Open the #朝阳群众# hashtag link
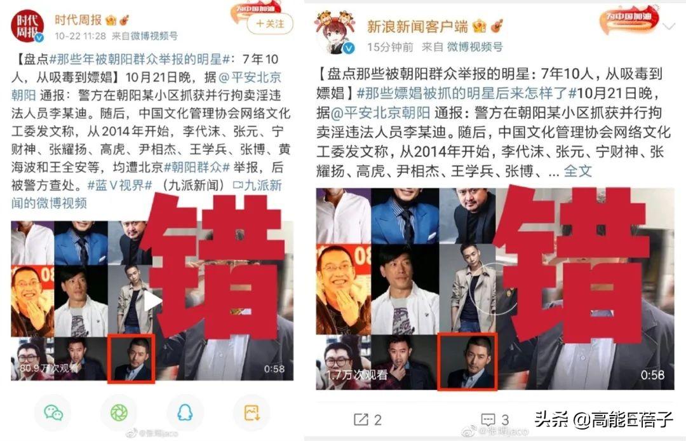The width and height of the screenshot is (686, 441). (197, 167)
